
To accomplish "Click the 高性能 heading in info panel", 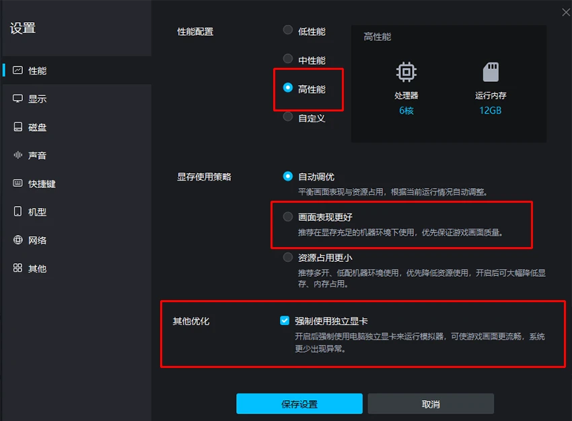I will [378, 37].
